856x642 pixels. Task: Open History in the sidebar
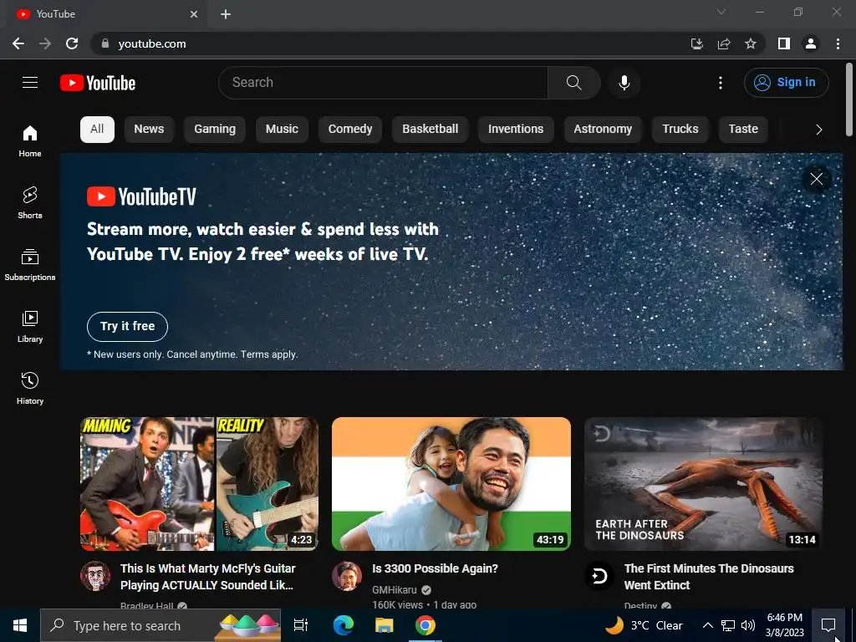(x=30, y=388)
